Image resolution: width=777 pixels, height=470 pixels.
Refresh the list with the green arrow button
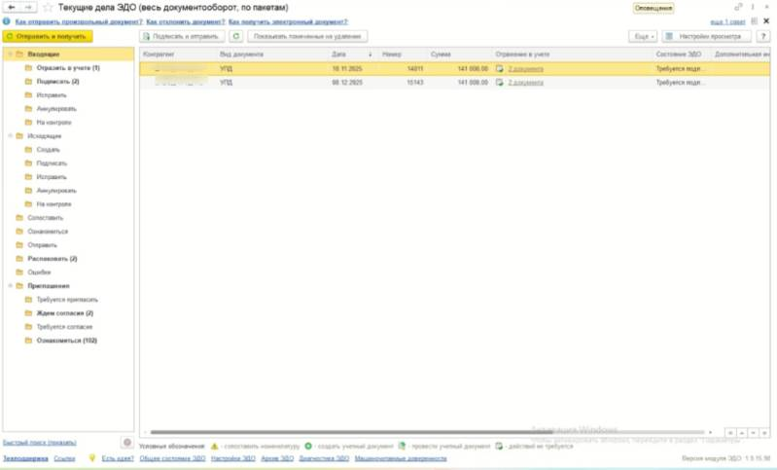click(236, 36)
